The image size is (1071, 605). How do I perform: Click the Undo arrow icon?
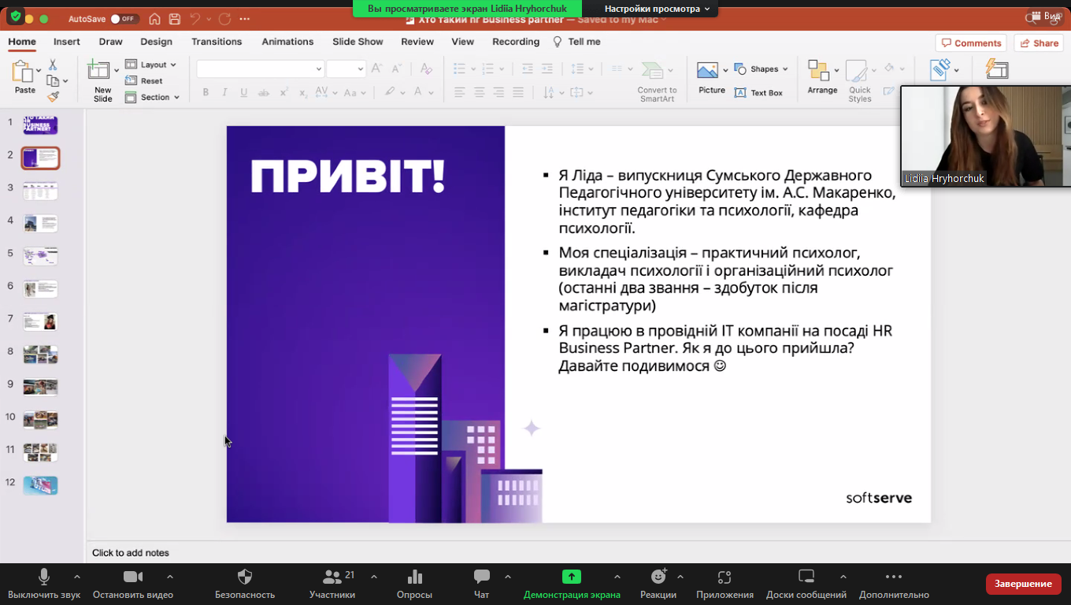click(x=195, y=19)
